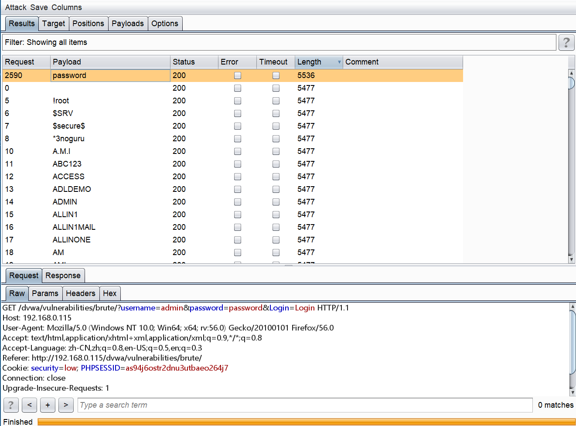This screenshot has width=576, height=426.
Task: Go to next search match
Action: point(66,405)
